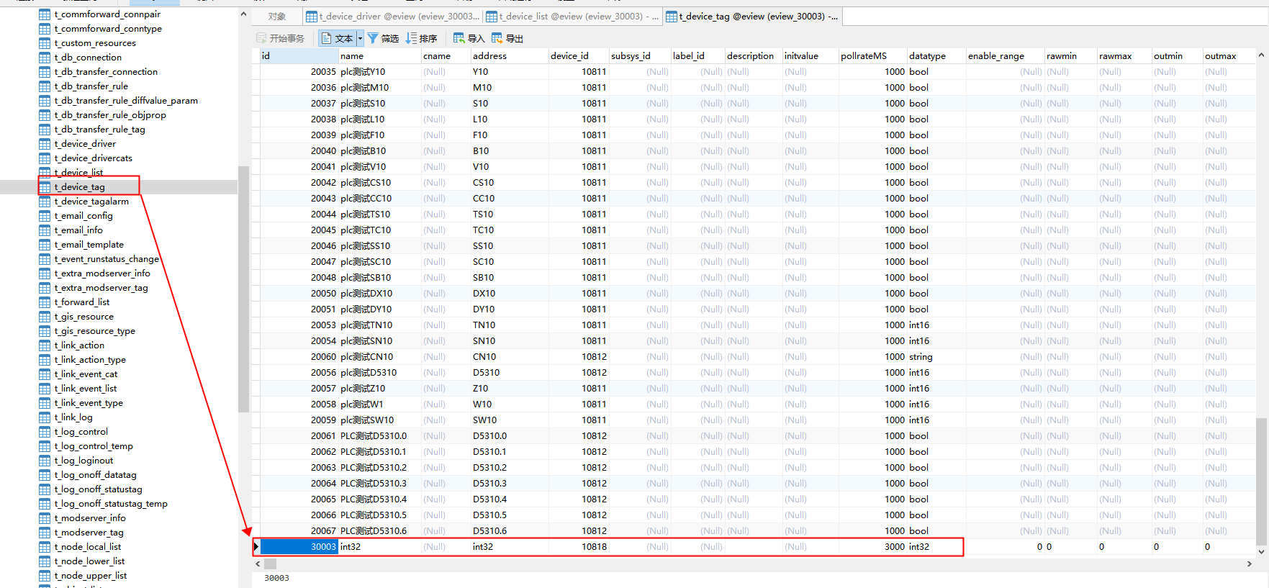Select t_device_tagalarm in the table tree
The height and width of the screenshot is (588, 1269).
(x=92, y=202)
